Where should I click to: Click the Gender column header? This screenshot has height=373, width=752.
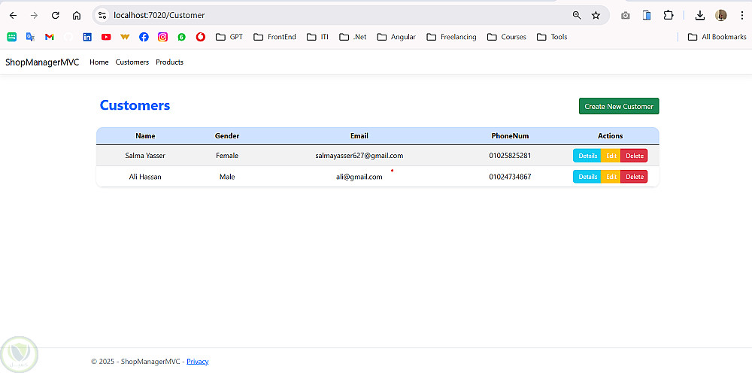coord(227,136)
